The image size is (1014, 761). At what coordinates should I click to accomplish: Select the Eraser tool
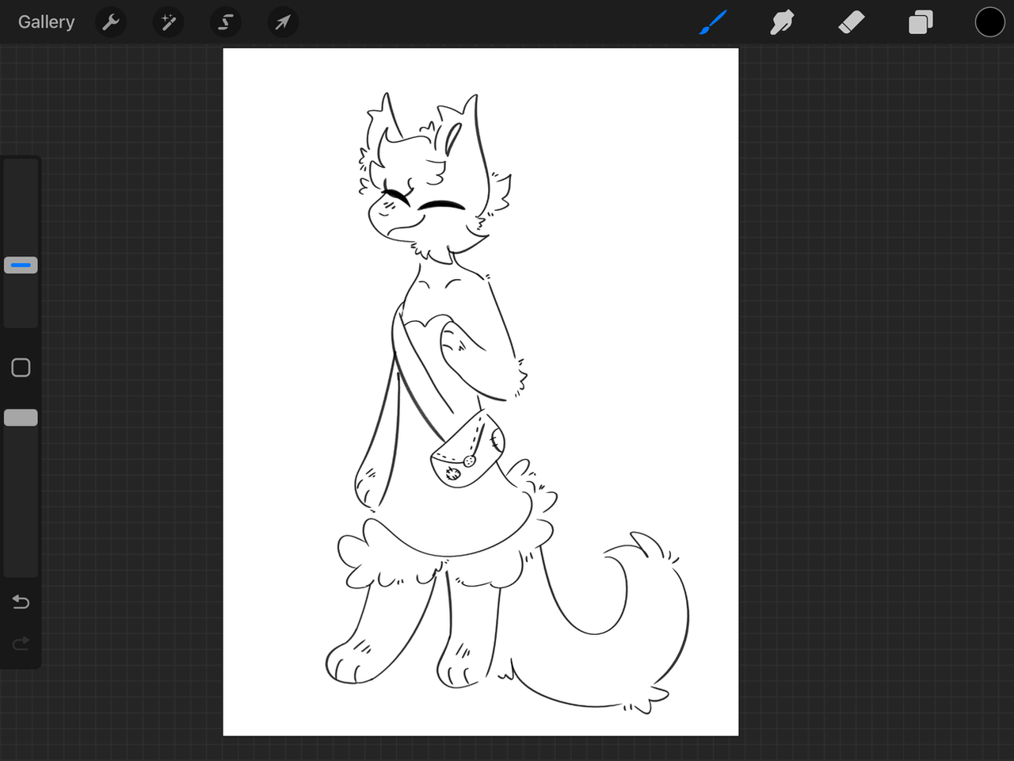pos(851,22)
